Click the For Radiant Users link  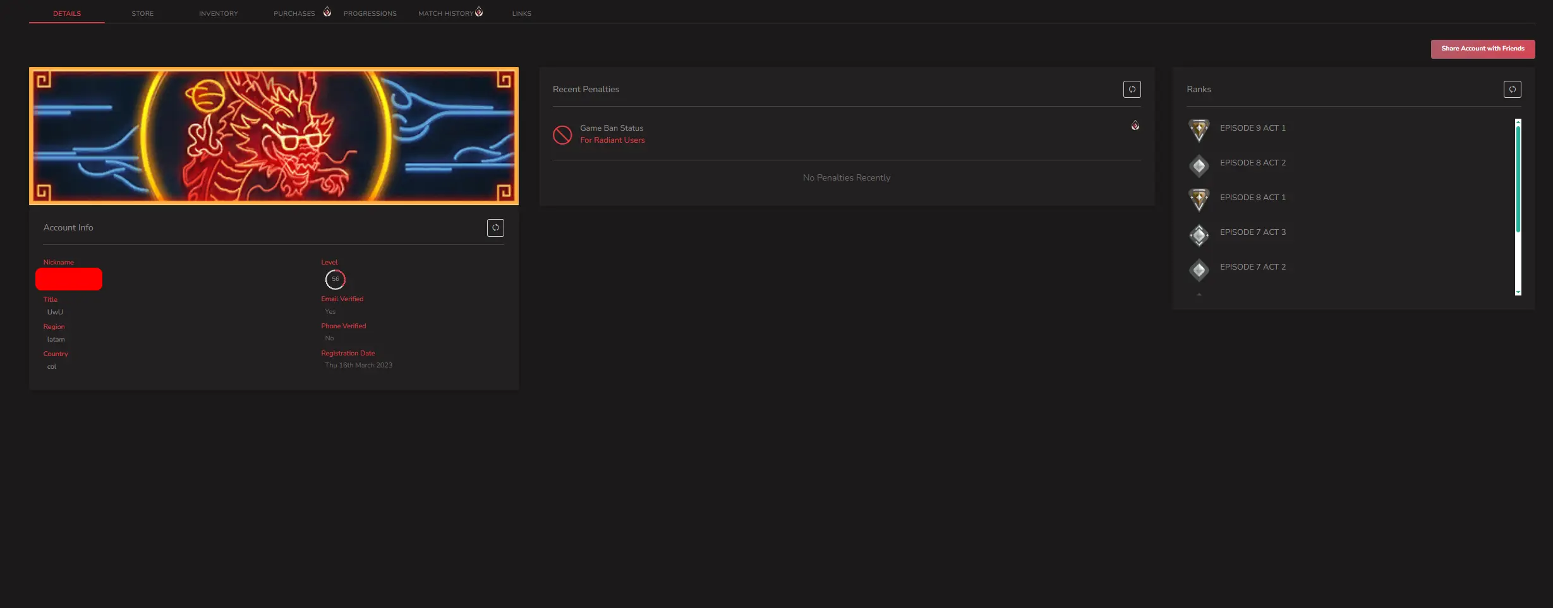(x=612, y=140)
